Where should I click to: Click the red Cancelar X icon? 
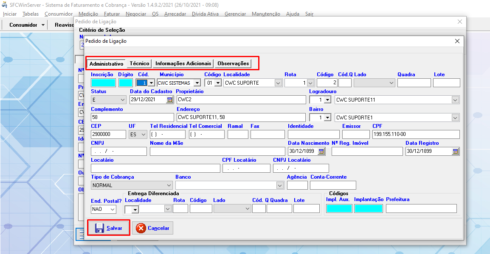coord(141,228)
